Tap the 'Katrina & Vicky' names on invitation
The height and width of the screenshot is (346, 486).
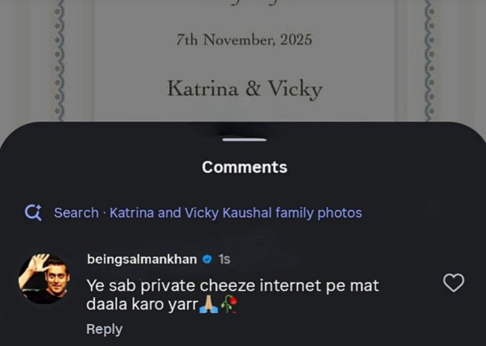245,89
